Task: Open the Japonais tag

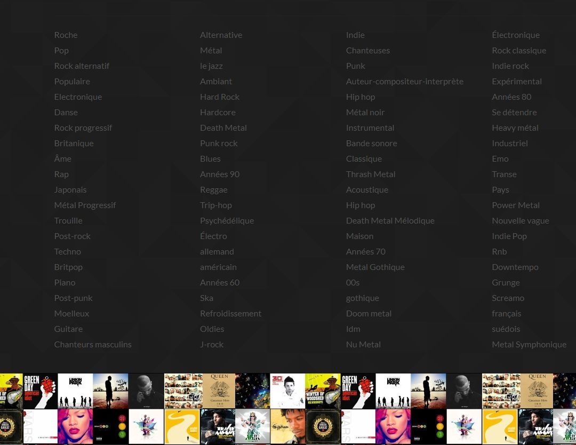Action: pos(70,189)
